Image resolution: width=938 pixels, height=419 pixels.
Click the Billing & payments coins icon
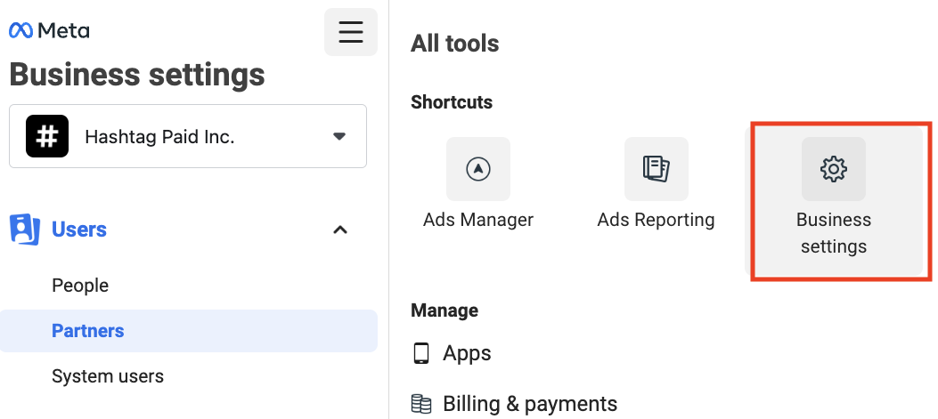pos(421,404)
